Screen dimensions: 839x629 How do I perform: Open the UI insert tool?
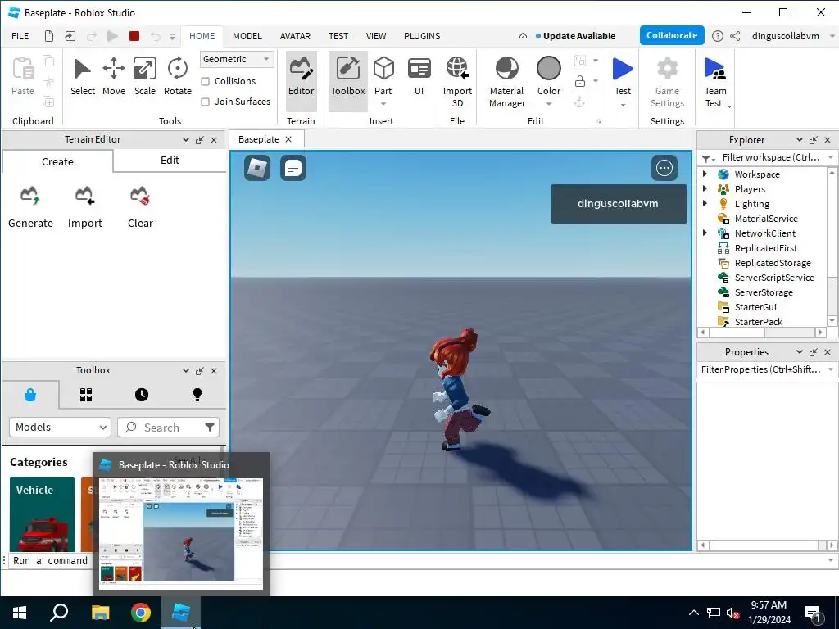[419, 77]
